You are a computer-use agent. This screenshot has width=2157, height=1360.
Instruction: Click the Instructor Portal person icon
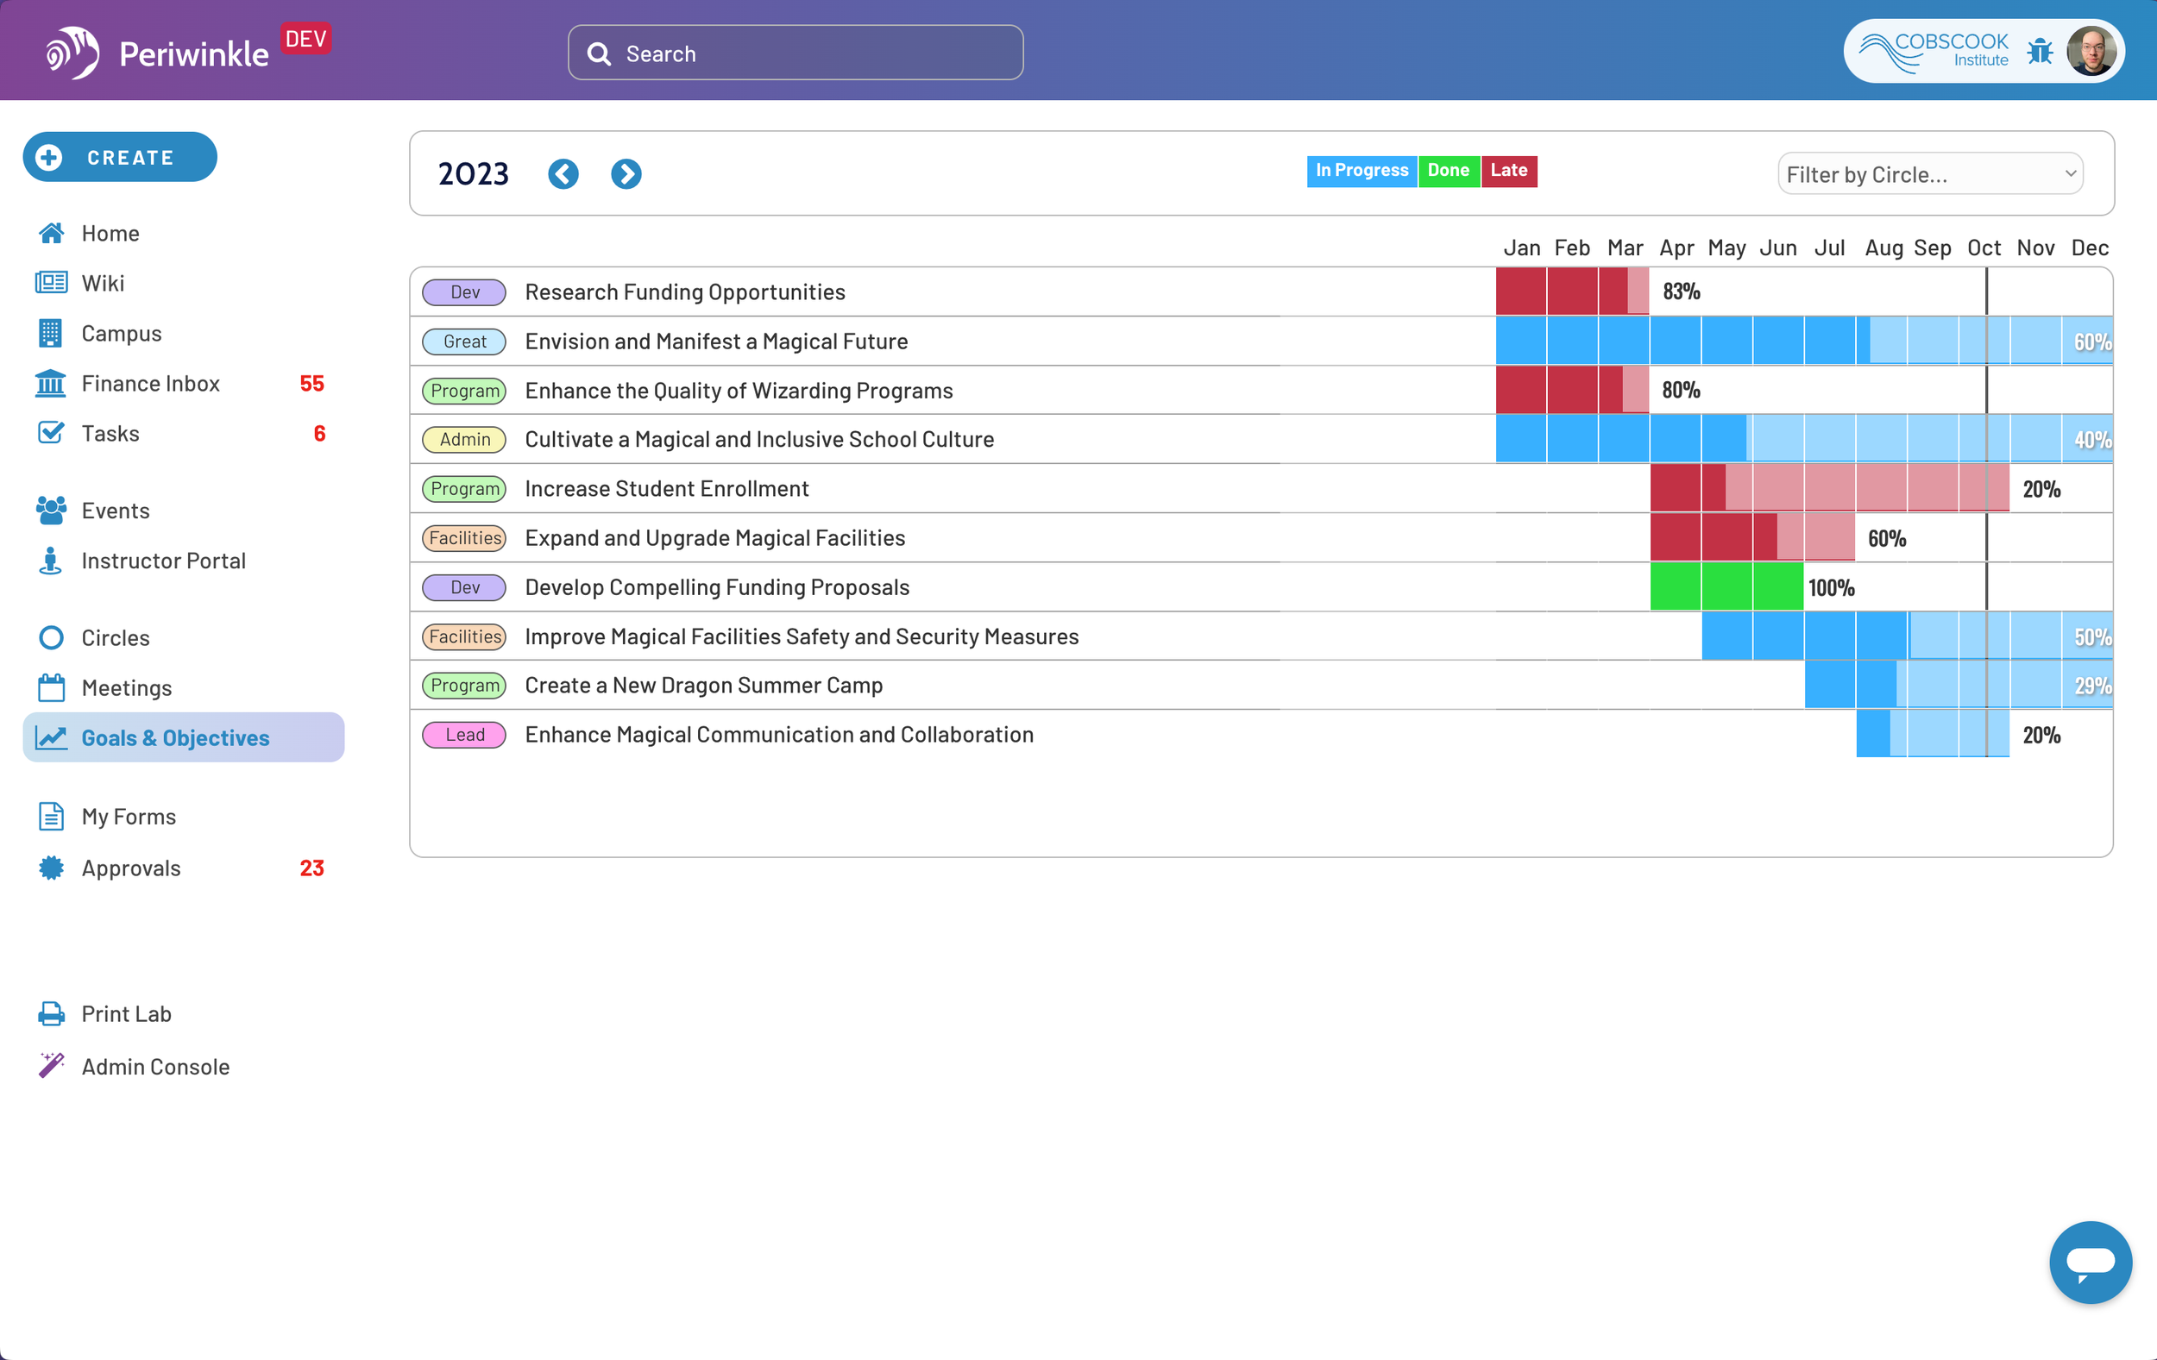[x=51, y=561]
